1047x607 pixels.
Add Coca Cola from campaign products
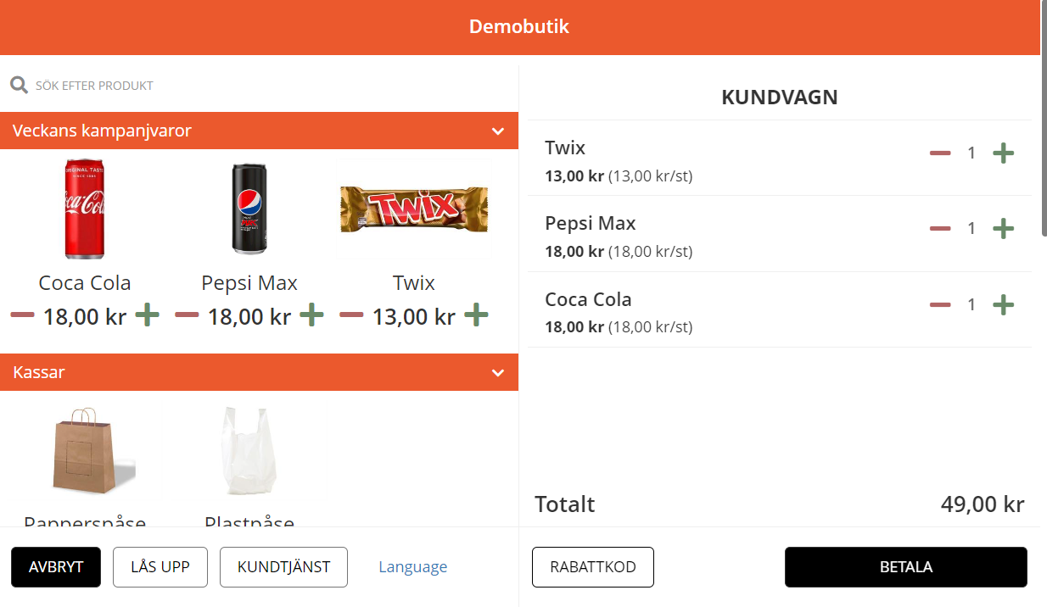(x=148, y=315)
